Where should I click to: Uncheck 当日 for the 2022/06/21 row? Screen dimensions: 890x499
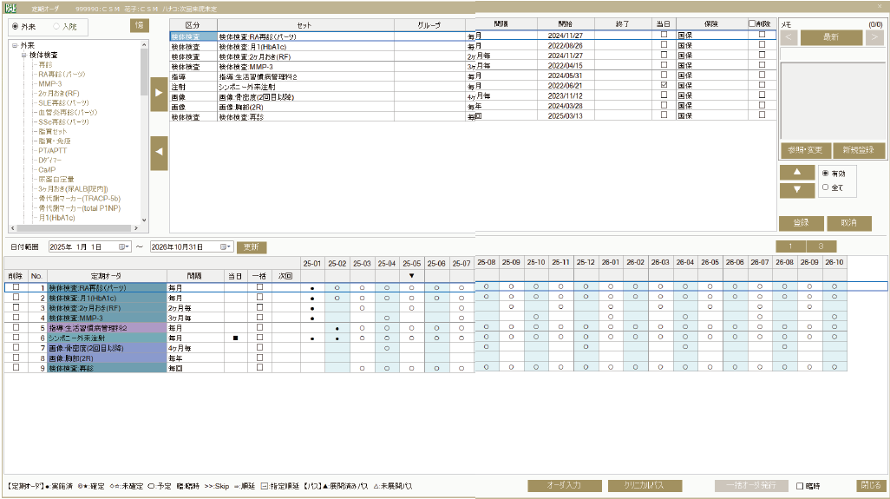(x=664, y=84)
